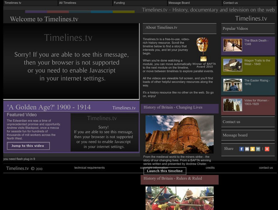278x210 pixels.
Task: Click "'A Golden Age?' 1900 - 1914" heading
Action: (49, 107)
